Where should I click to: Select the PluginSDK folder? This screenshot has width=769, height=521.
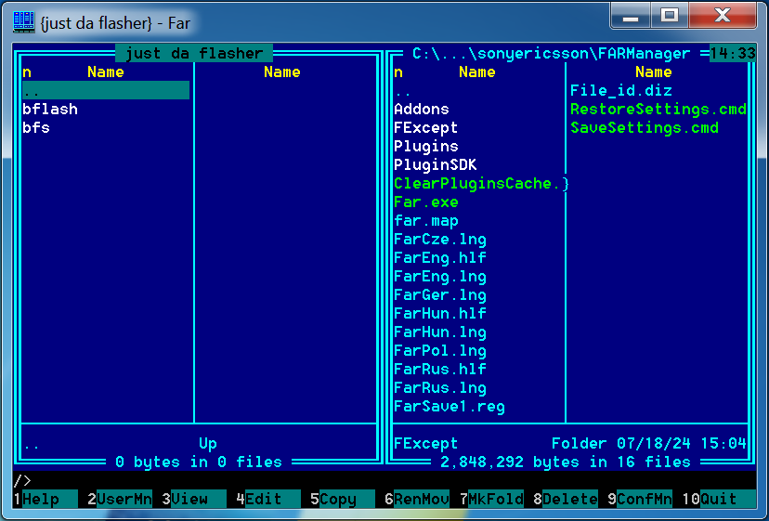point(436,164)
